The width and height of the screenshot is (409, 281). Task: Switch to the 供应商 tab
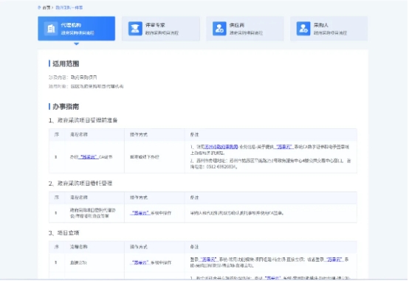click(245, 29)
